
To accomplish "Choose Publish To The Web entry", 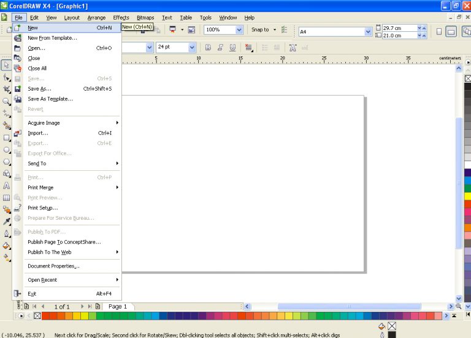I will click(x=67, y=252).
